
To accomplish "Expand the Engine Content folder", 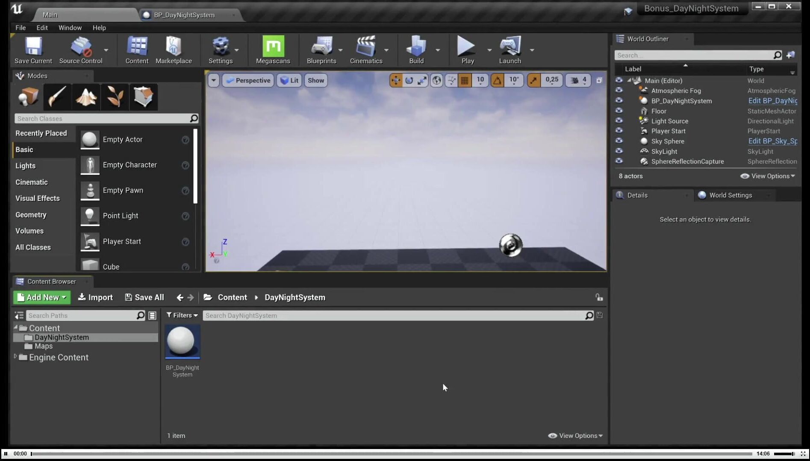I will coord(15,356).
